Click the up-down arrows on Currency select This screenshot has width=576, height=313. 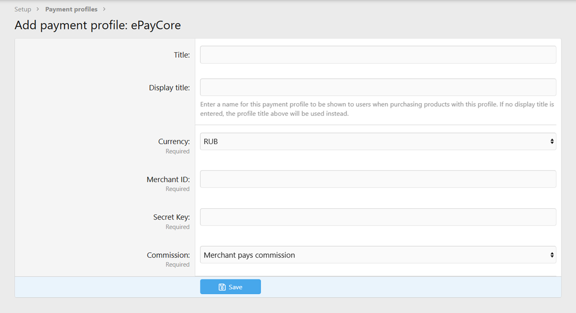552,142
